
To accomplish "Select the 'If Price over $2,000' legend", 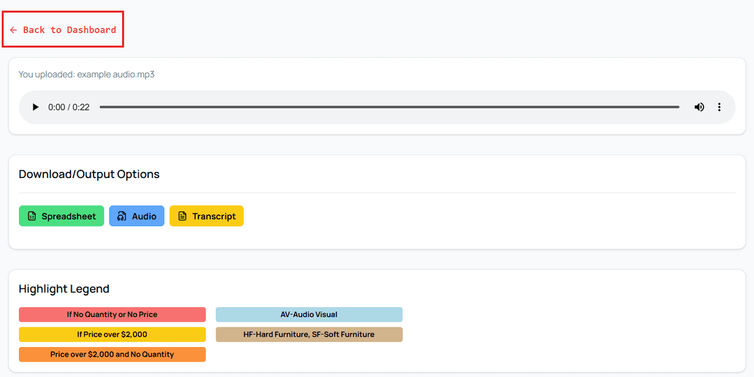I will coord(112,334).
